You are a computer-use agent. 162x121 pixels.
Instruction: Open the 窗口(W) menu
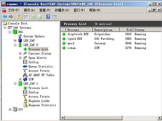coord(79,10)
